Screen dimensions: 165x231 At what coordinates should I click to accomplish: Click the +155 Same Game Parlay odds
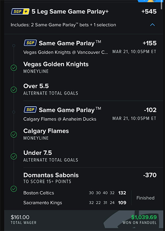point(149,43)
